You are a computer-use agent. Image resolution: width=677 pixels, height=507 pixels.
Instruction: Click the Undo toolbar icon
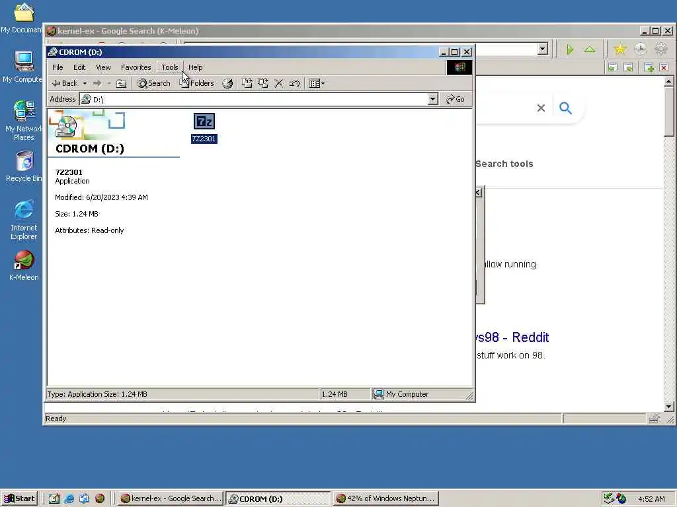[294, 84]
